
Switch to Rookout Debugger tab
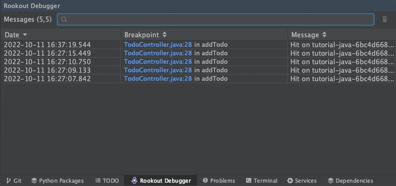[161, 181]
